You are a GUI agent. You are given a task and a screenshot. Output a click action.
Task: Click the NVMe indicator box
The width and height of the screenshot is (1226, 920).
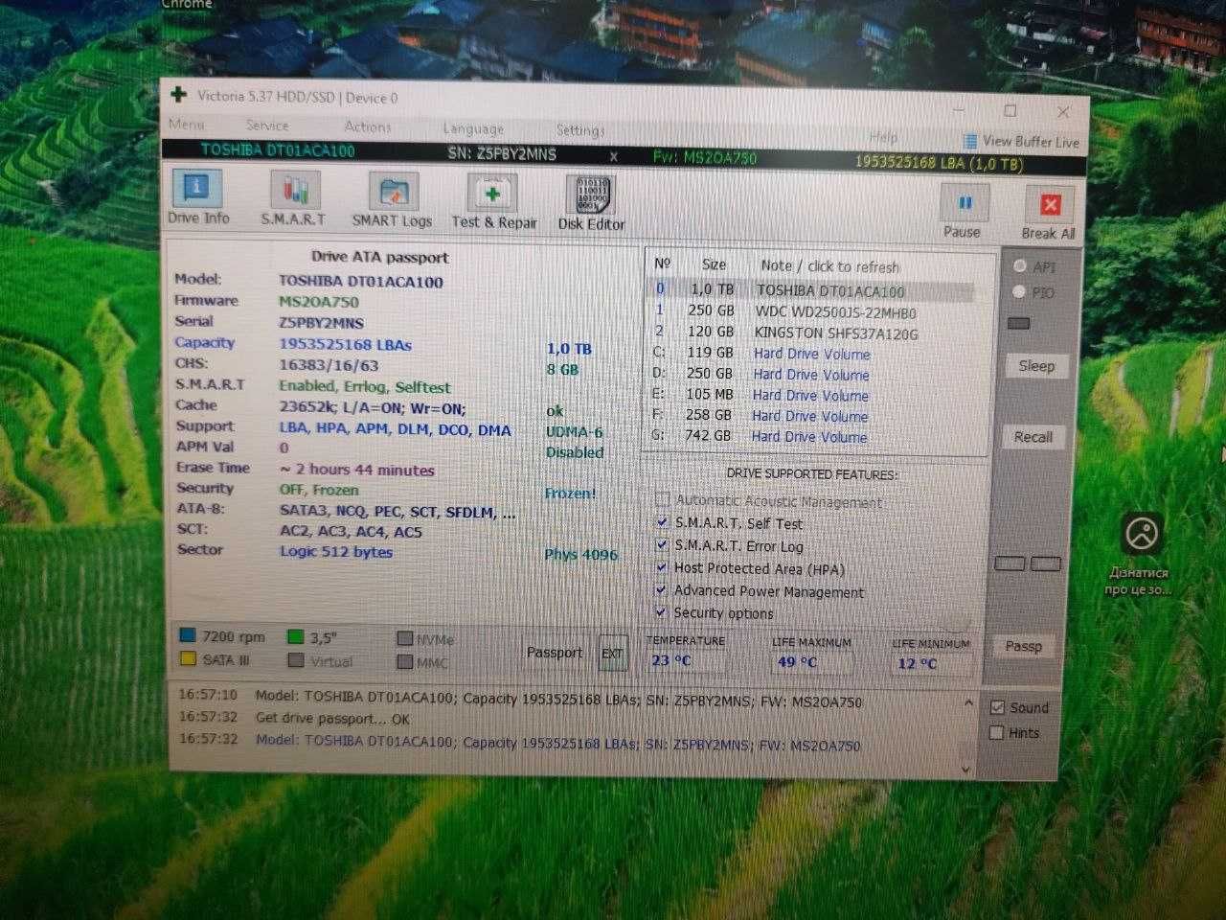coord(405,638)
